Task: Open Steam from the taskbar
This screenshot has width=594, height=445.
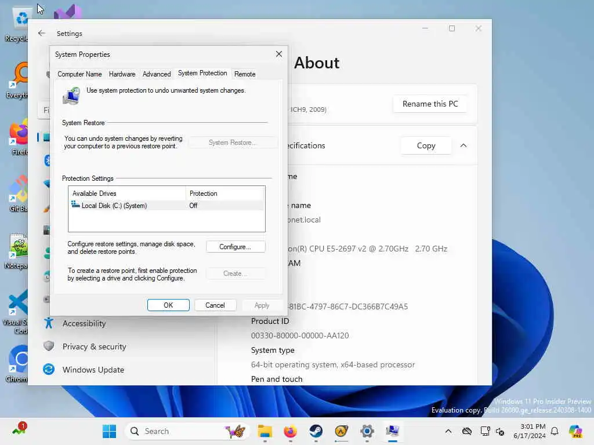Action: point(316,431)
